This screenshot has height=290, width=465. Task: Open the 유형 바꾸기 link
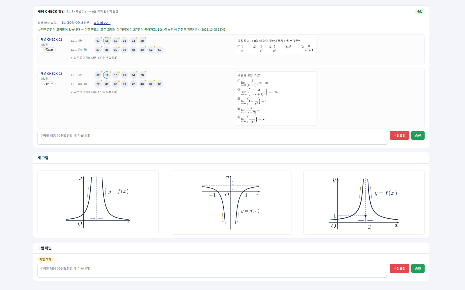[x=102, y=23]
